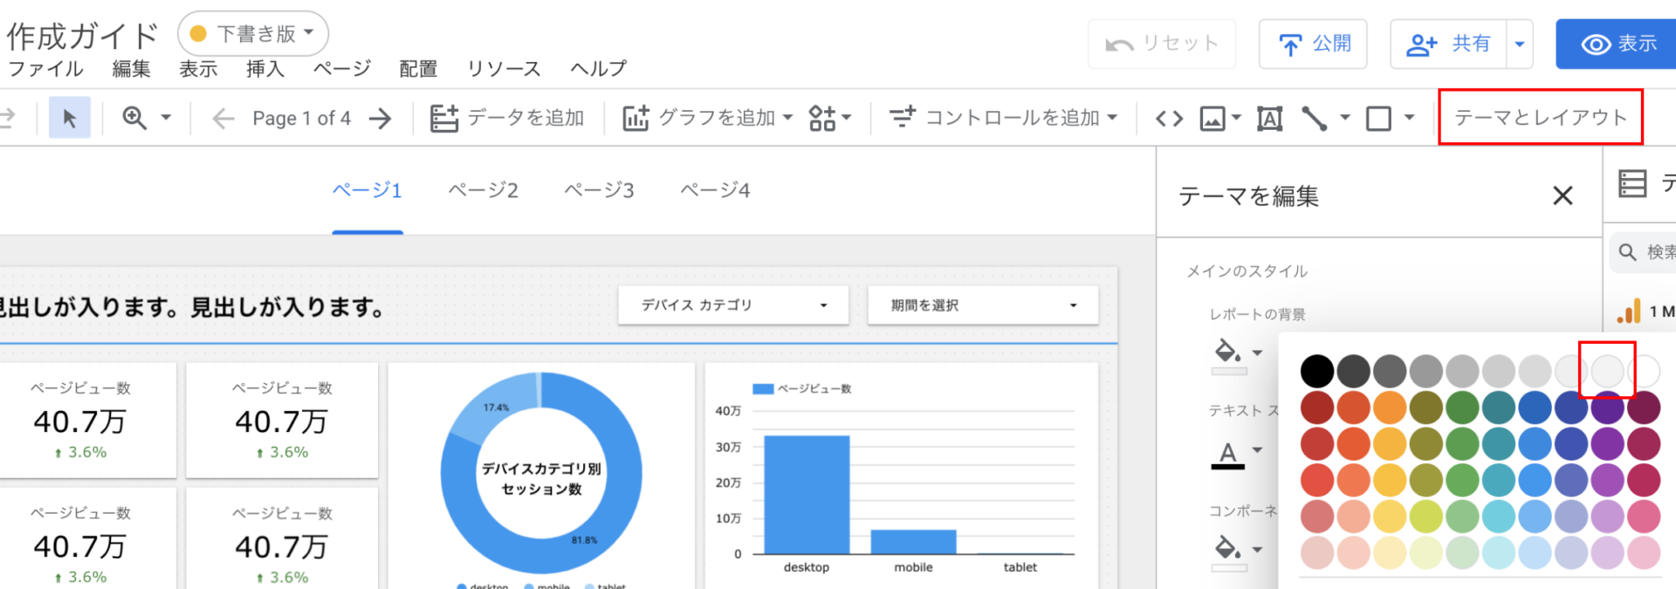Open the 期間を選択 date range dropdown
Screen dimensions: 1676x589
(x=982, y=305)
